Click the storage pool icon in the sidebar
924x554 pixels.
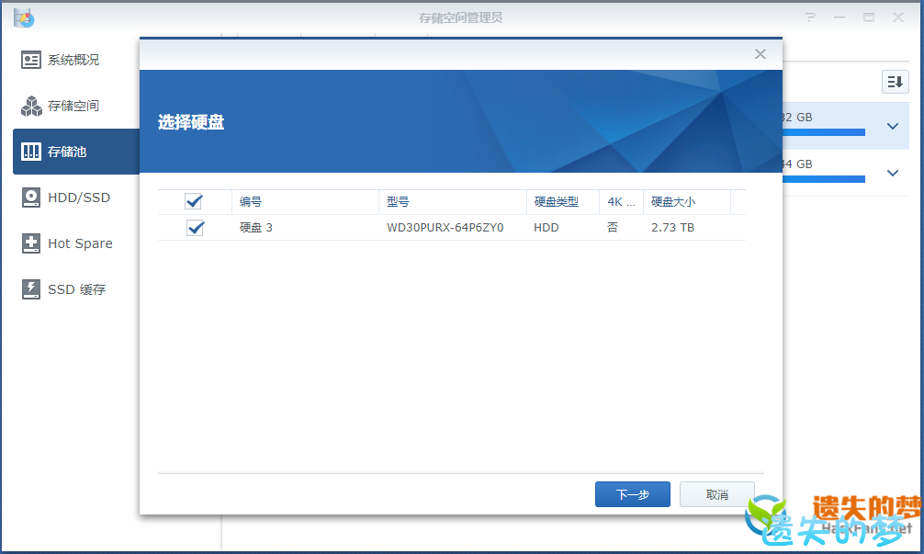coord(31,152)
